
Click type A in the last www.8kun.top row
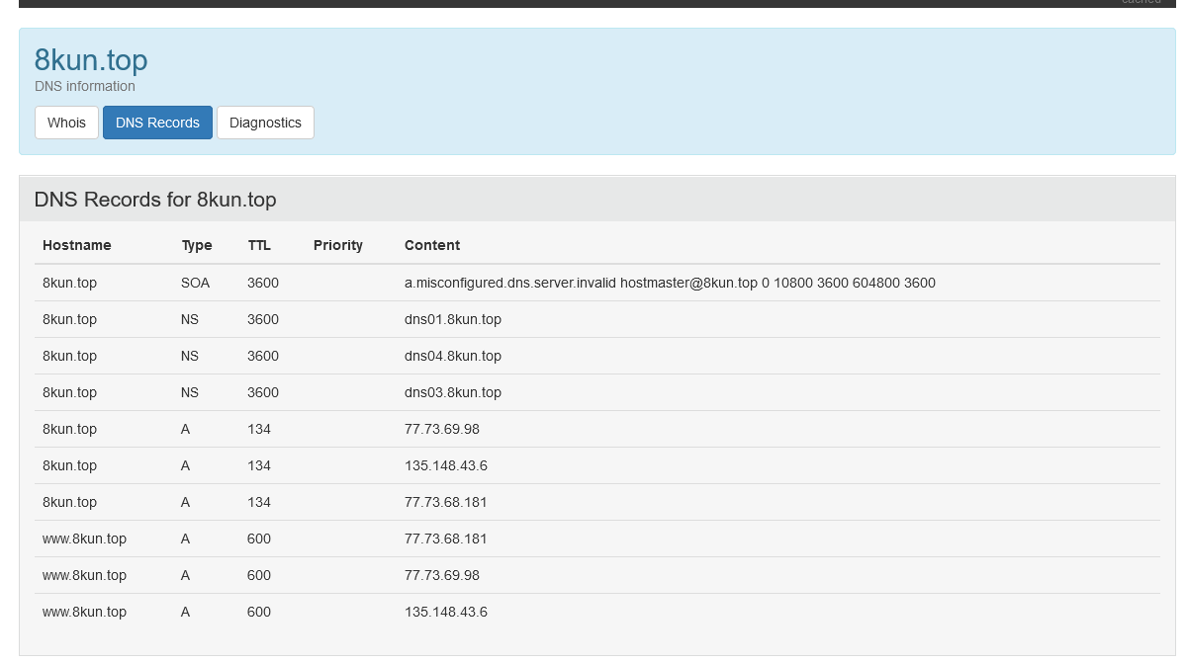click(x=186, y=612)
